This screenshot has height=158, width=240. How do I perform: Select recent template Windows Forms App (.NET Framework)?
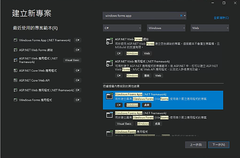(x=47, y=40)
